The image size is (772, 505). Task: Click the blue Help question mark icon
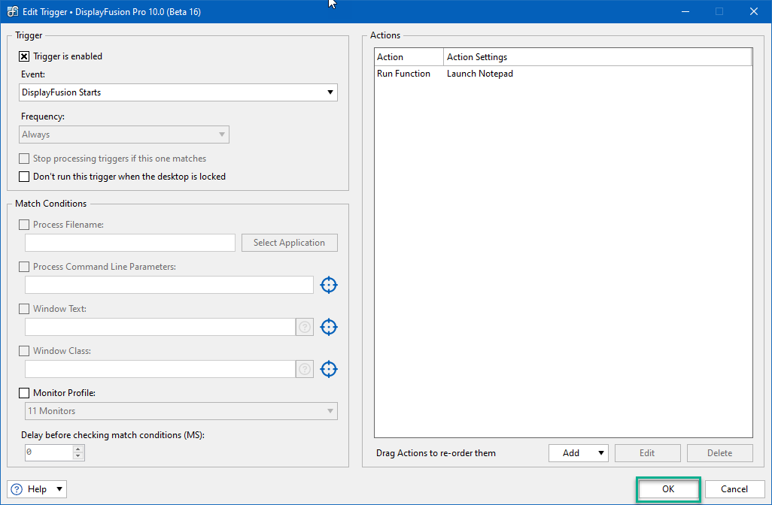pyautogui.click(x=17, y=489)
